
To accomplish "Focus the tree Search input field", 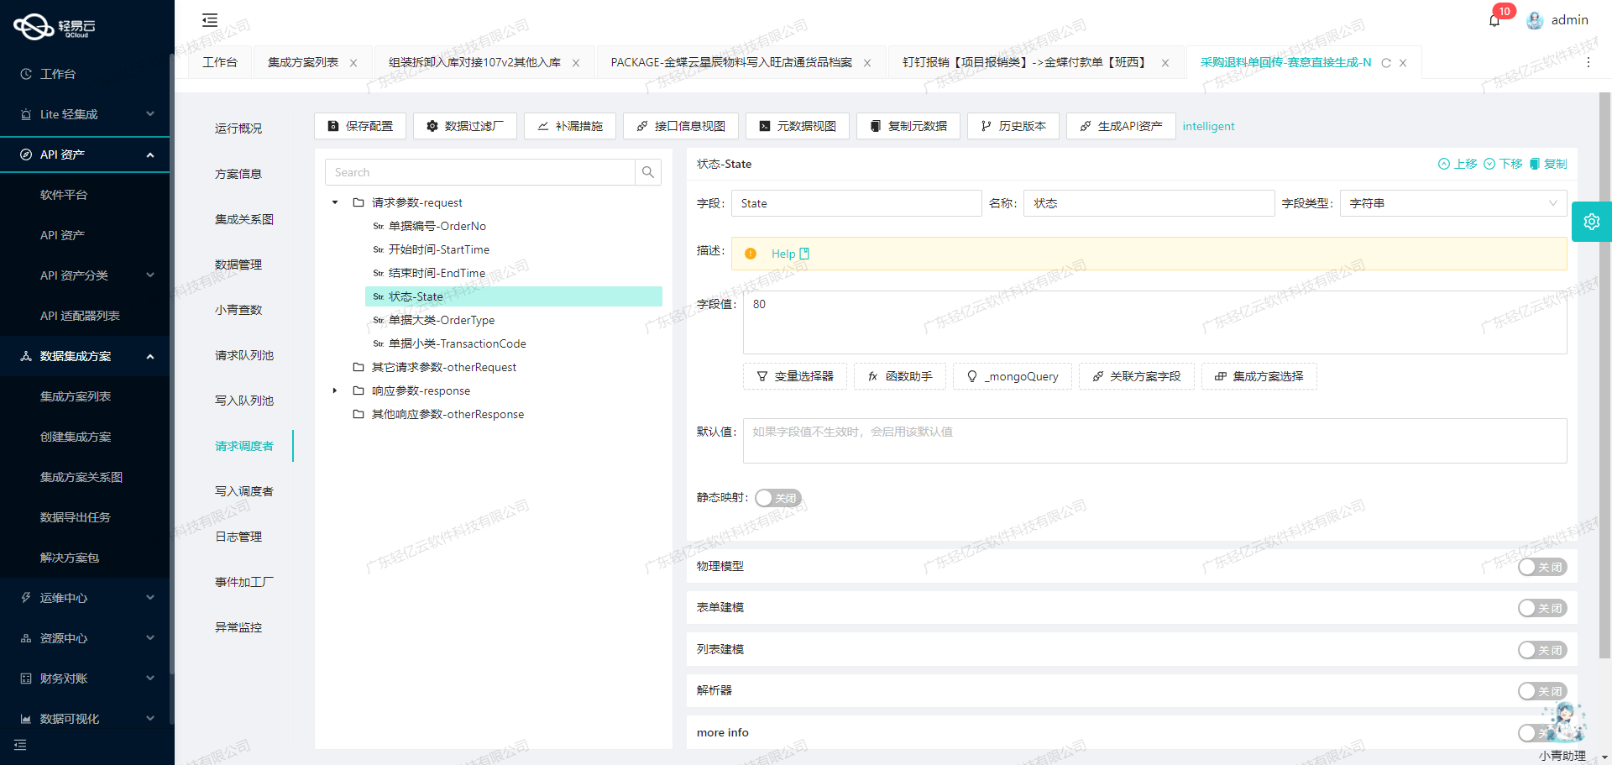I will pos(480,172).
